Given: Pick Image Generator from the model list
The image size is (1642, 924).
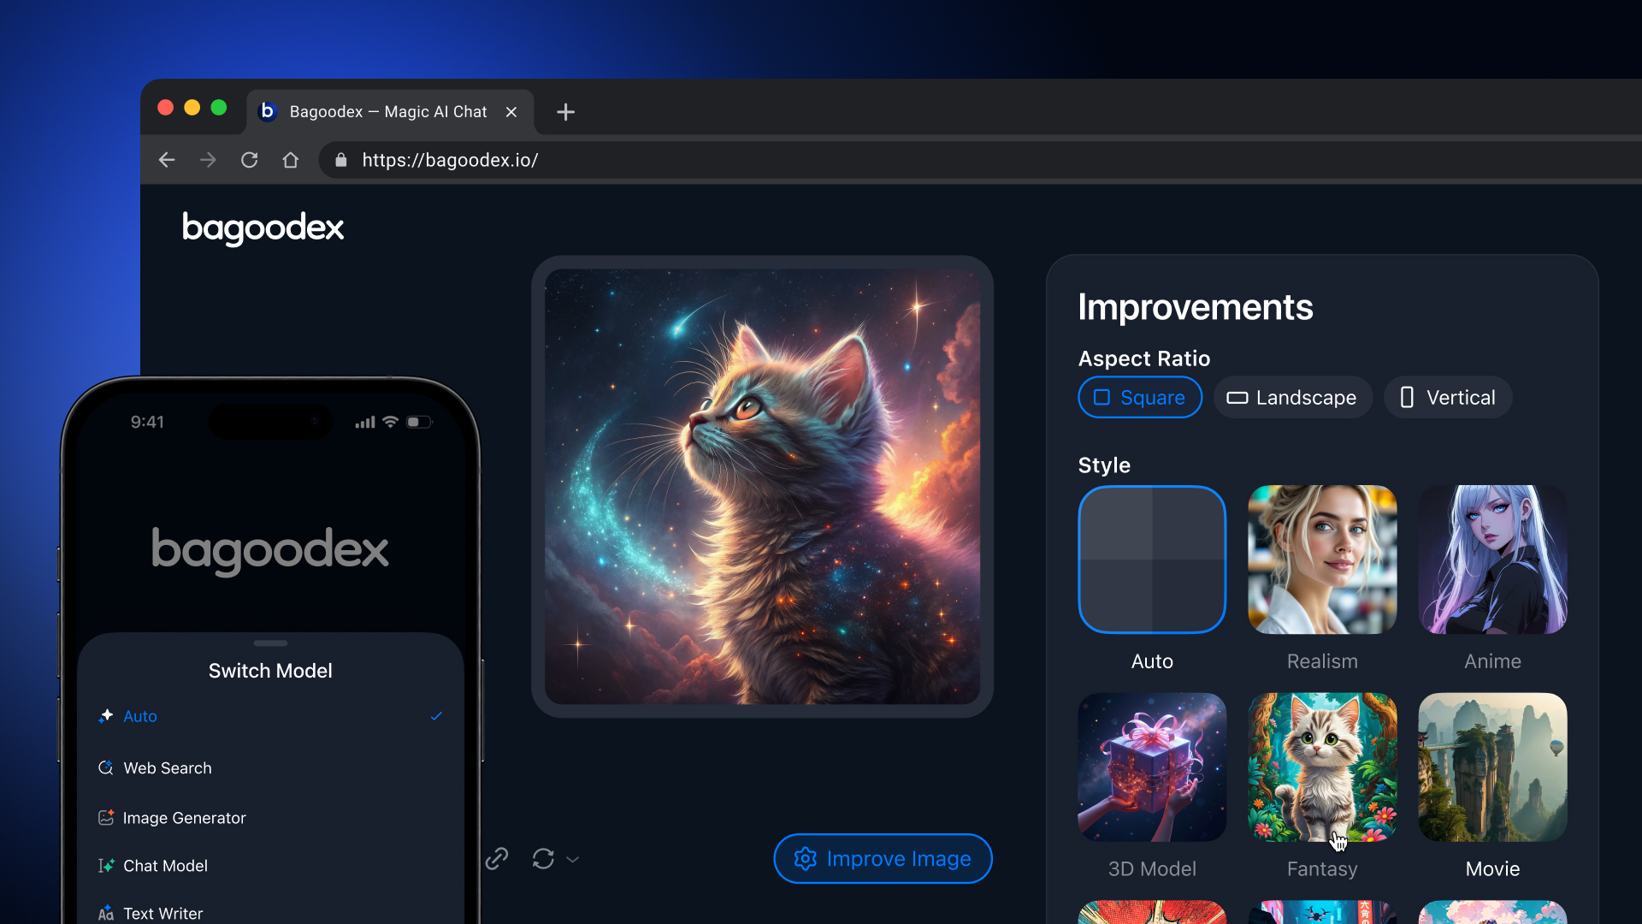Looking at the screenshot, I should pyautogui.click(x=184, y=818).
